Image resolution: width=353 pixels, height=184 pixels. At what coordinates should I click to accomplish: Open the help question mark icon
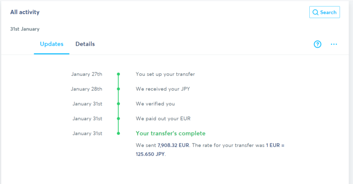click(317, 44)
